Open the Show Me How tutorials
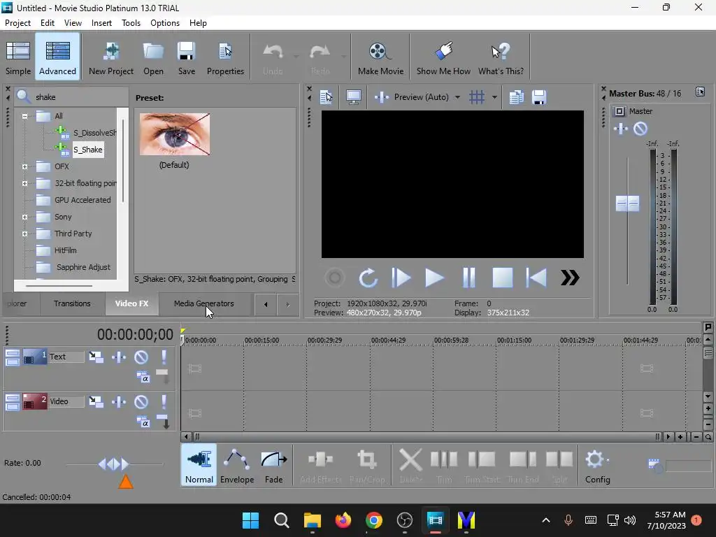Viewport: 716px width, 537px height. [x=443, y=58]
